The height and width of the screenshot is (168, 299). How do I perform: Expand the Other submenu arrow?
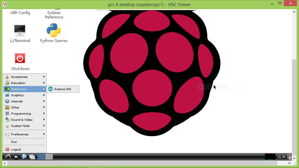[x=44, y=107]
